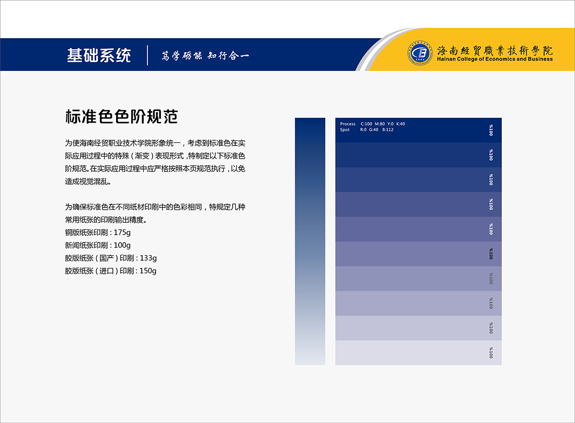Image resolution: width=575 pixels, height=423 pixels.
Task: Click the second lightest swatch
Action: coord(418,328)
